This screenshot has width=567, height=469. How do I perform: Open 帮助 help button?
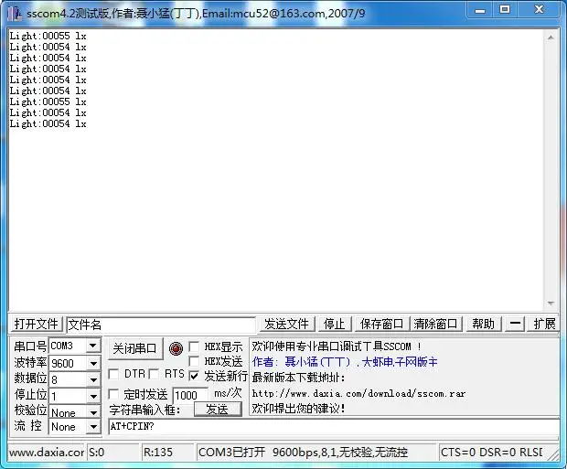[x=484, y=324]
